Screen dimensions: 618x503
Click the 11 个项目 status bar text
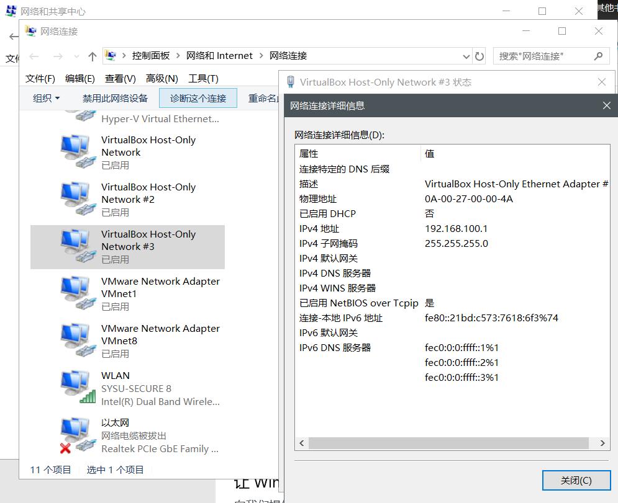[x=50, y=470]
